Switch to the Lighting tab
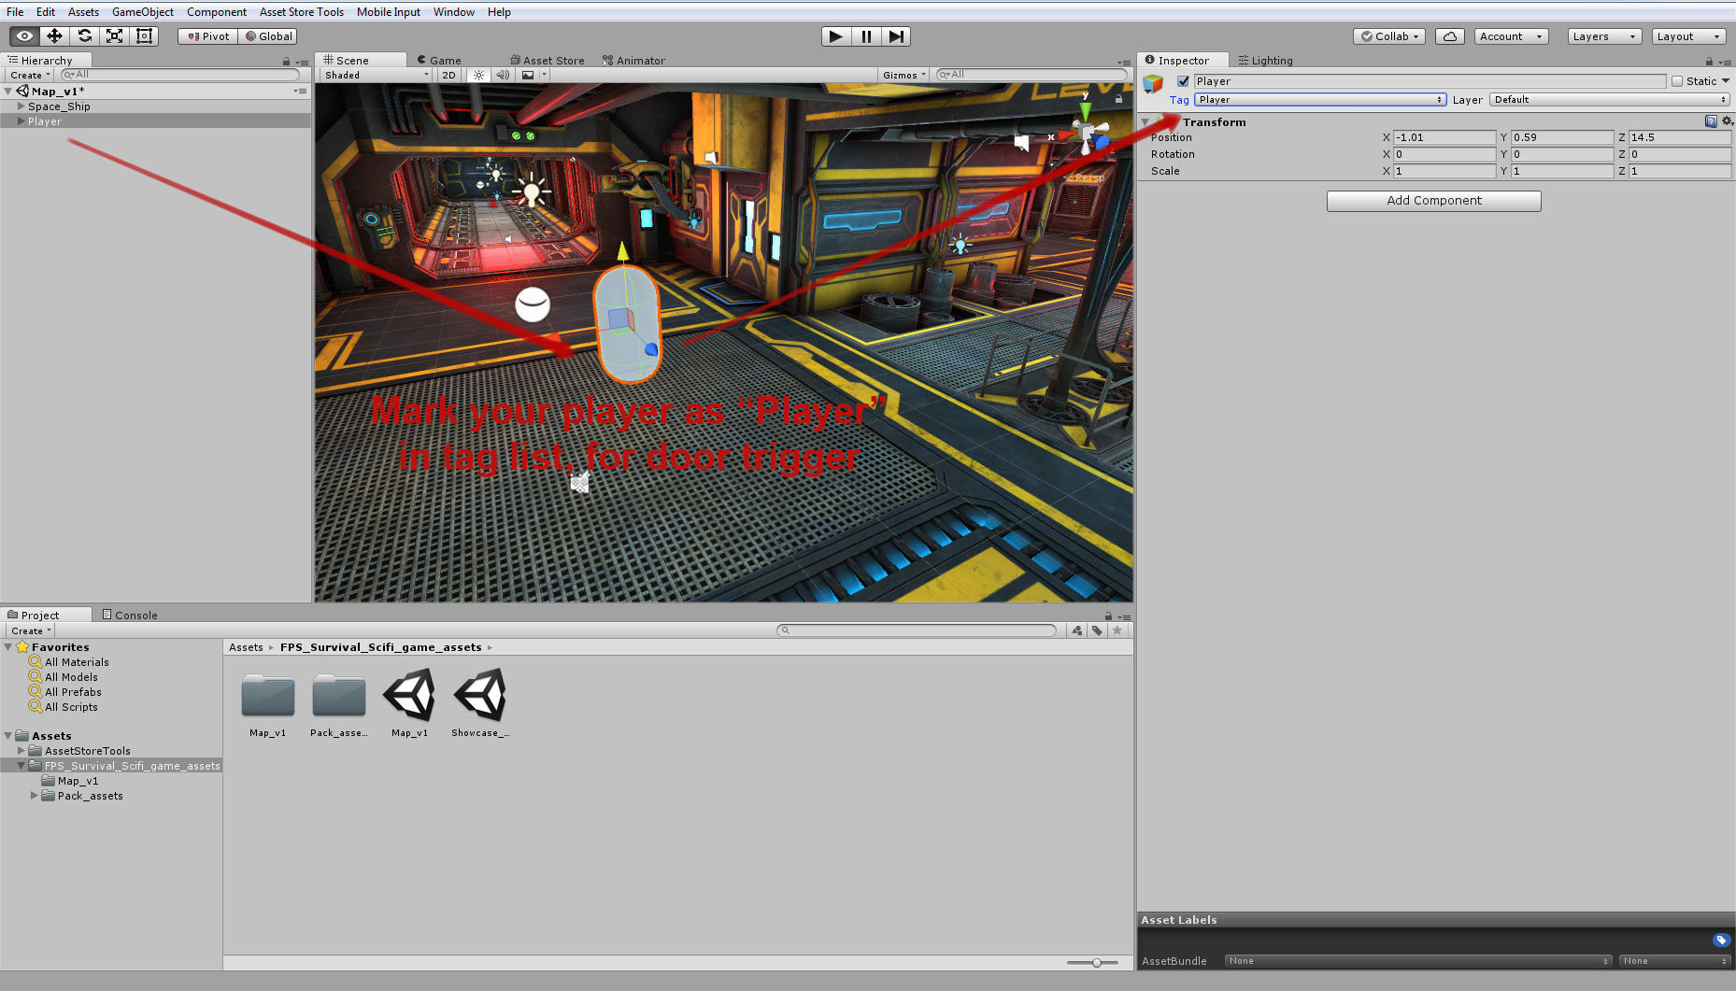The height and width of the screenshot is (991, 1736). click(x=1265, y=61)
